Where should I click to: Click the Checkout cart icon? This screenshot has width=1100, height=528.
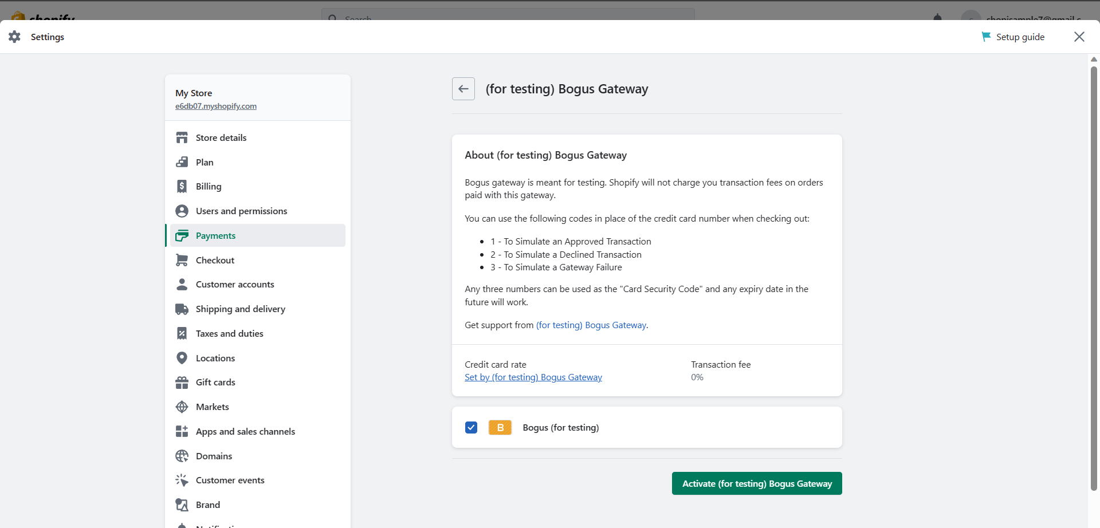point(182,260)
